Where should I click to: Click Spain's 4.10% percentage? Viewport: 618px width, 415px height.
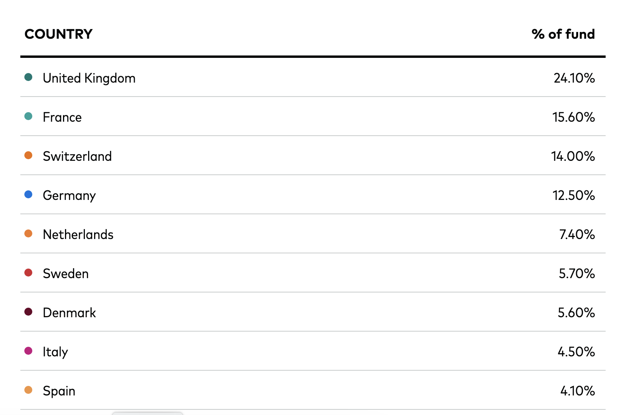pos(578,391)
